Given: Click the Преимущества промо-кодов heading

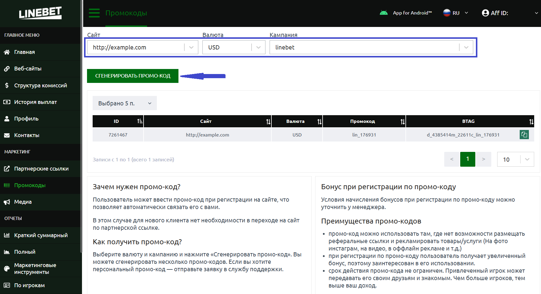Looking at the screenshot, I should pos(371,221).
